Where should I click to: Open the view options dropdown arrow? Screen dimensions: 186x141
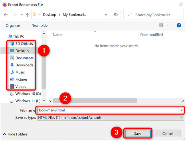click(x=167, y=26)
